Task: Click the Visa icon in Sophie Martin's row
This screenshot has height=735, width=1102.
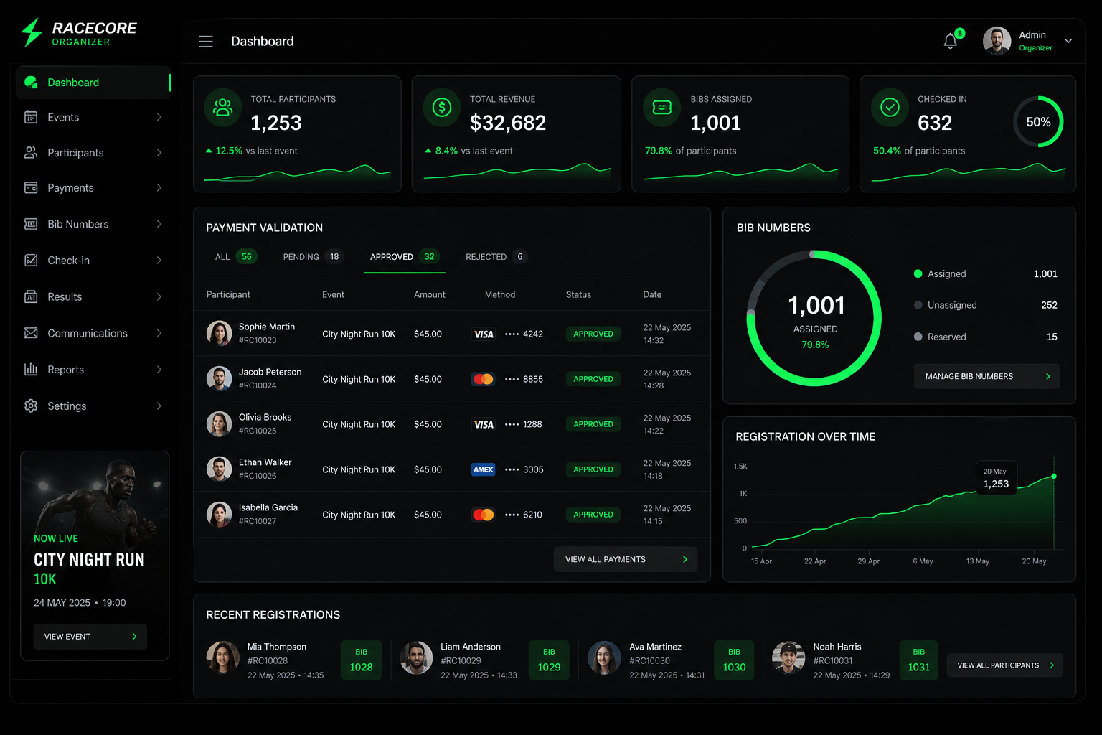Action: coord(484,334)
